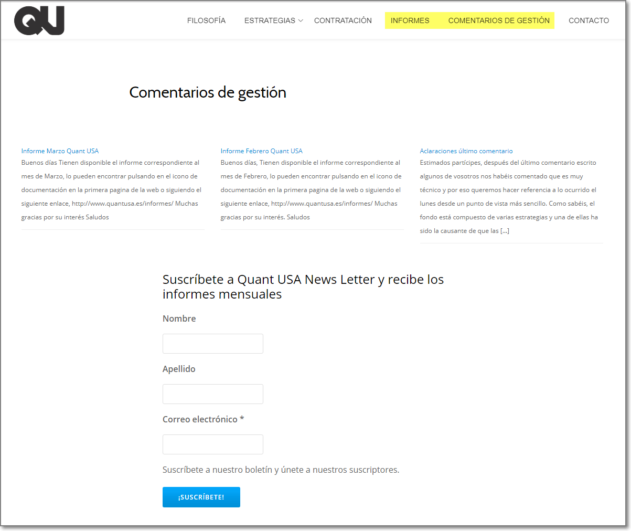Click the Comentarios de gestión page heading
The image size is (631, 531).
click(x=208, y=92)
